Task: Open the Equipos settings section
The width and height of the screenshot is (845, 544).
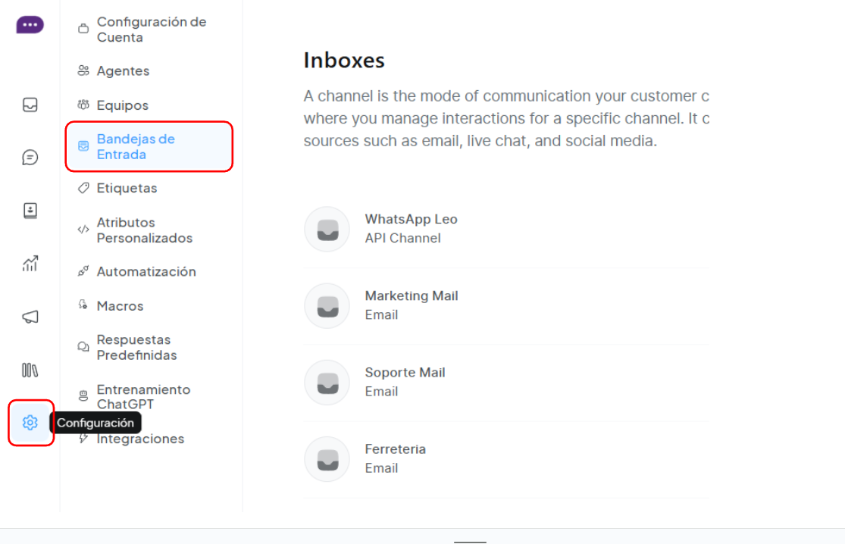Action: pyautogui.click(x=122, y=105)
